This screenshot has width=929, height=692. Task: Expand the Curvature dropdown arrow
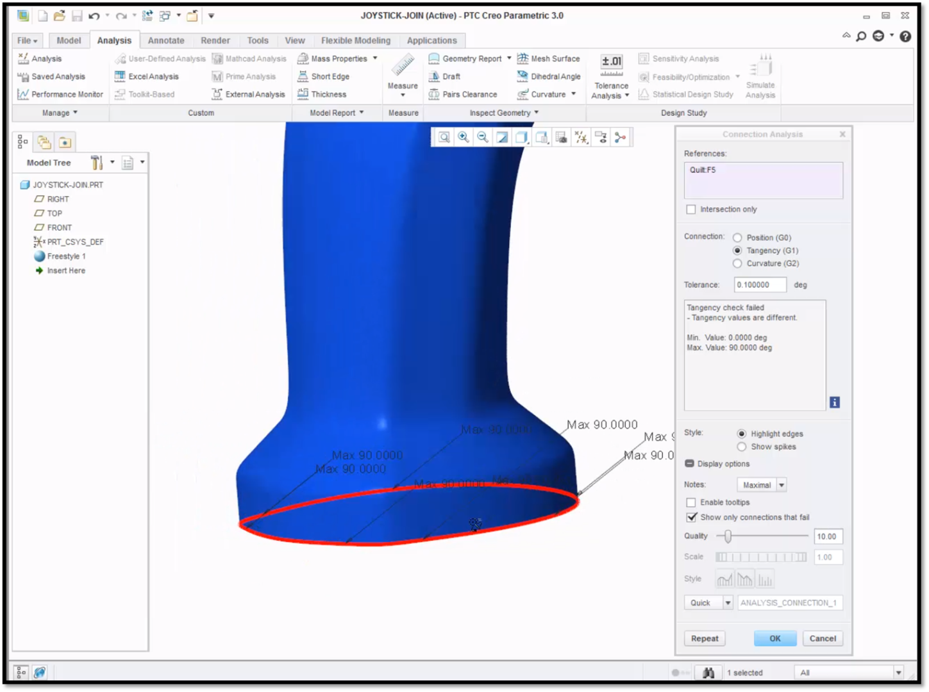[x=574, y=94]
